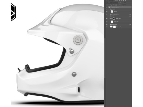Open the Fill value dropdown arrow

coord(125,5)
